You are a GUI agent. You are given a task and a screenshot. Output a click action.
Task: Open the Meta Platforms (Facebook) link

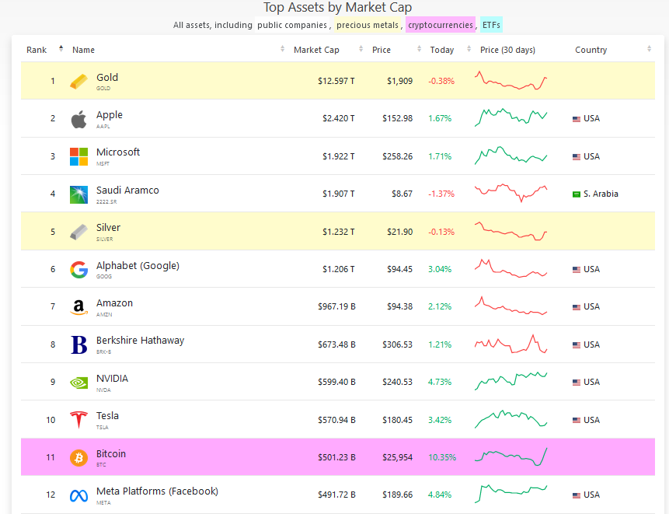point(157,491)
